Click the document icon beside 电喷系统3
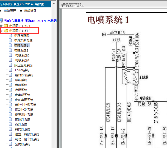This screenshot has width=167, height=148. click(x=10, y=55)
